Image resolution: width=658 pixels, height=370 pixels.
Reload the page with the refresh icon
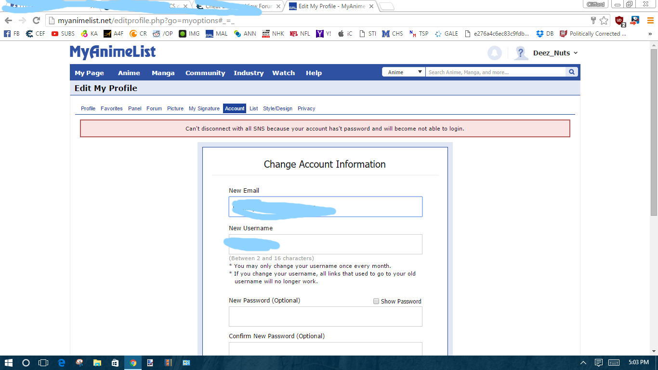pyautogui.click(x=36, y=20)
